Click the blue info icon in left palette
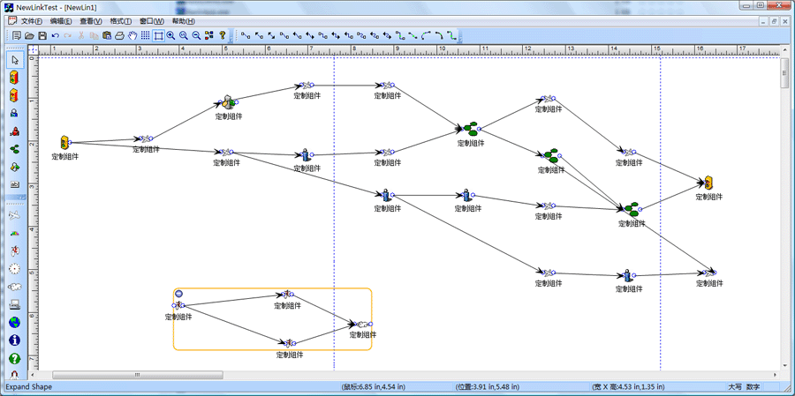Image resolution: width=795 pixels, height=396 pixels. (x=14, y=340)
